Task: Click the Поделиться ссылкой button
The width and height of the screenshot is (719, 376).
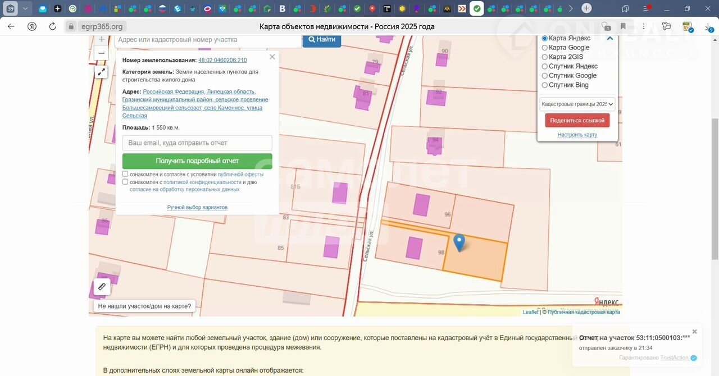Action: pyautogui.click(x=577, y=120)
